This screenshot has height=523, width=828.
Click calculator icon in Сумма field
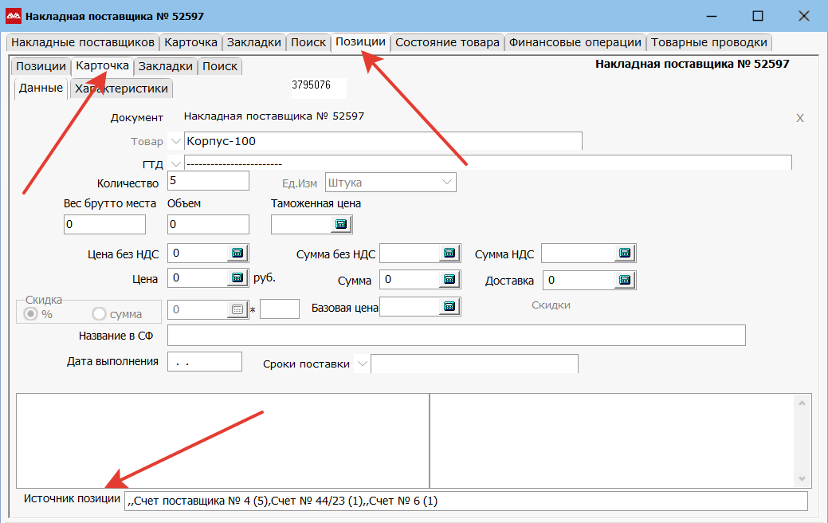pyautogui.click(x=449, y=280)
